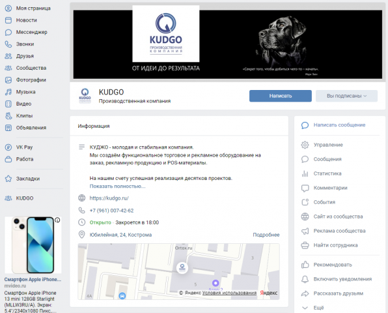Open the Фотографии photos icon
388x313 pixels.
click(x=8, y=80)
